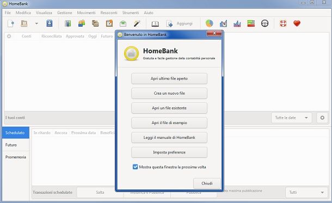Click the Prossima data column header
The width and height of the screenshot is (332, 203).
(x=83, y=133)
